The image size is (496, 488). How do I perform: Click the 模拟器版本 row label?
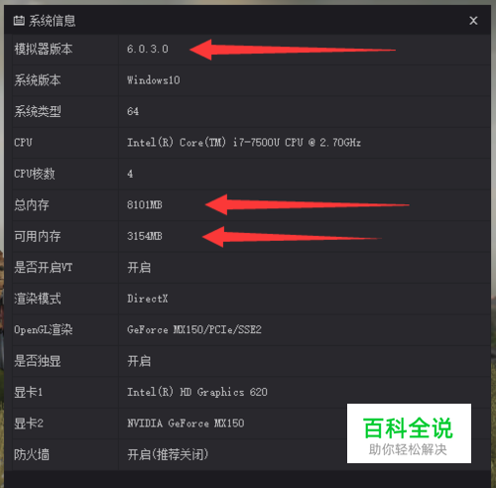pyautogui.click(x=44, y=49)
